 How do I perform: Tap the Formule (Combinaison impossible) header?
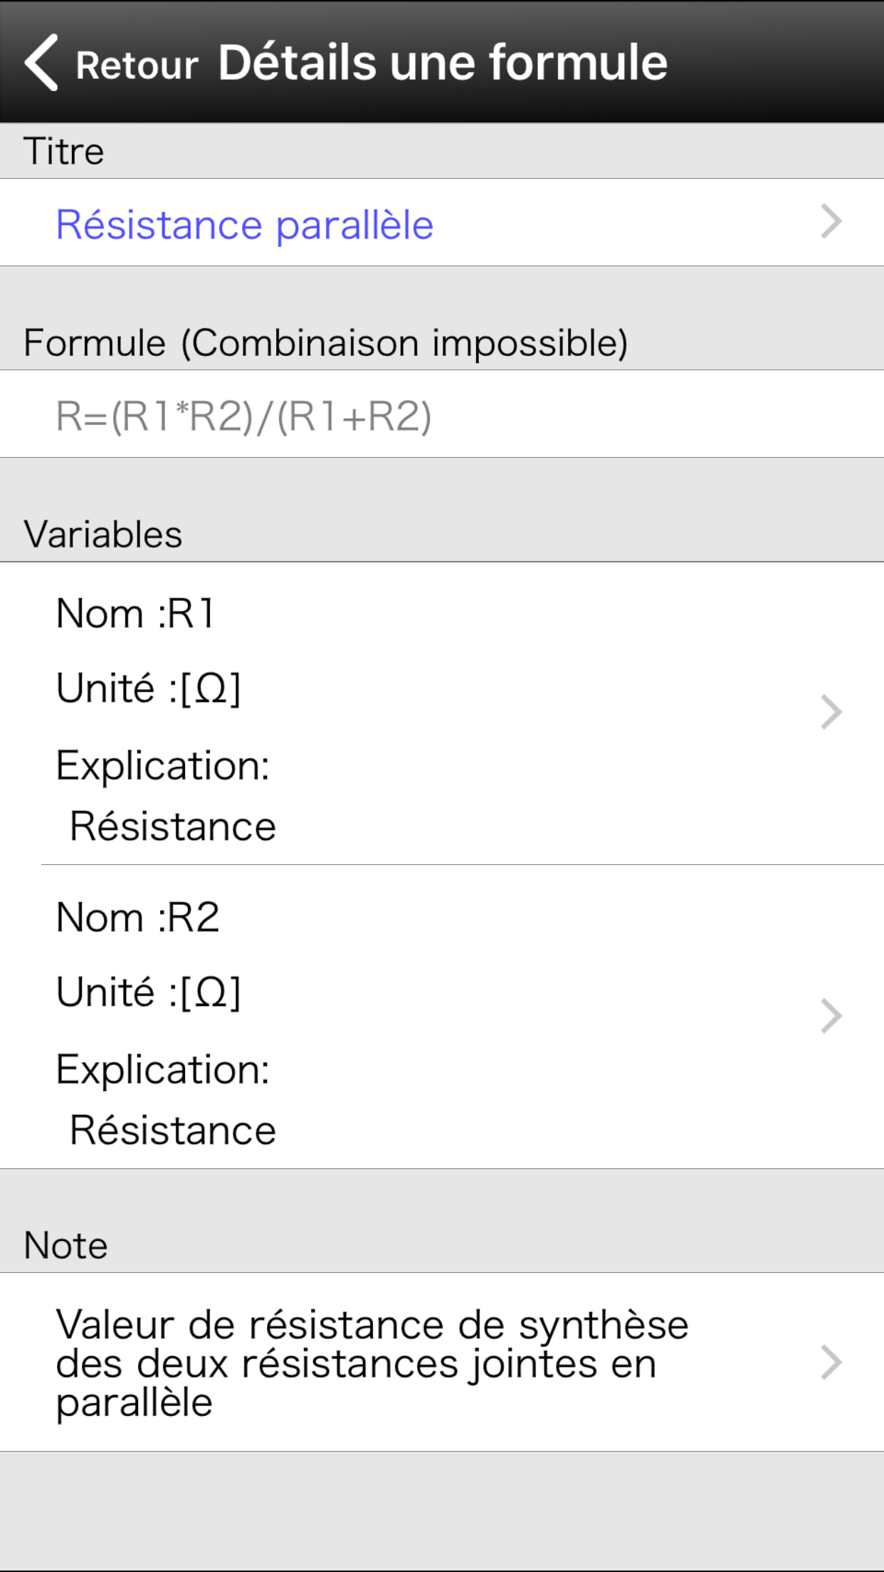coord(325,343)
